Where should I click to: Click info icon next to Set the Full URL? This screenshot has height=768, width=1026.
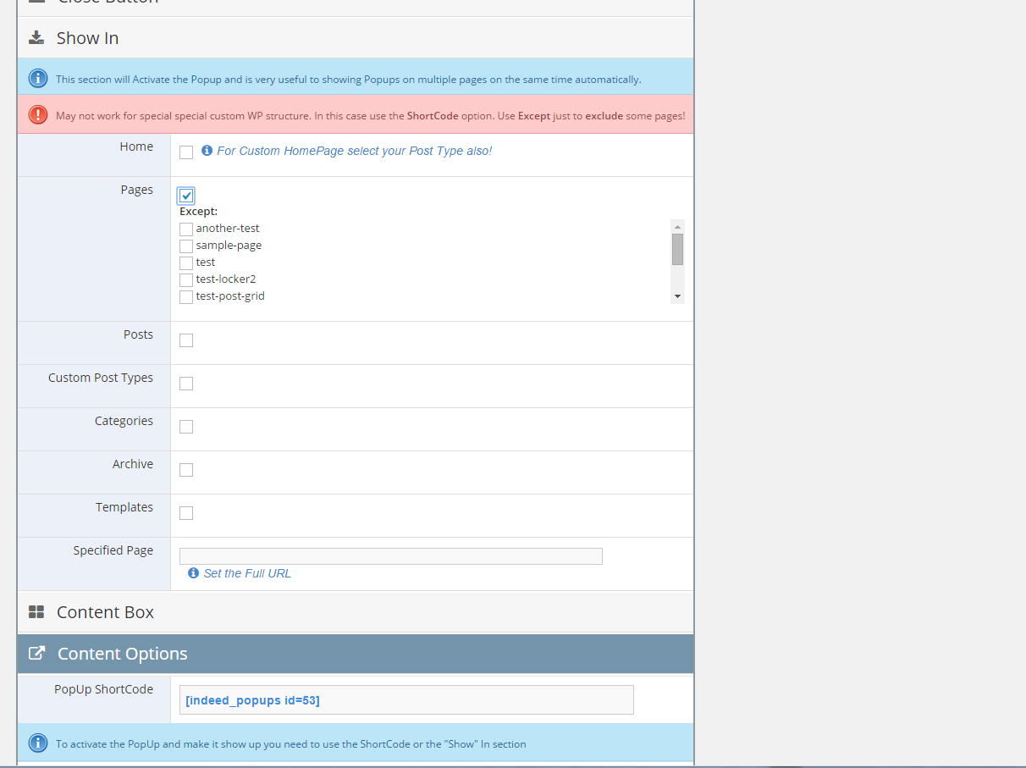pyautogui.click(x=193, y=573)
